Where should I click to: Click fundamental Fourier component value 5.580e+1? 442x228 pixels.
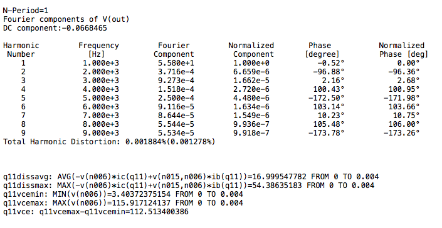[176, 63]
